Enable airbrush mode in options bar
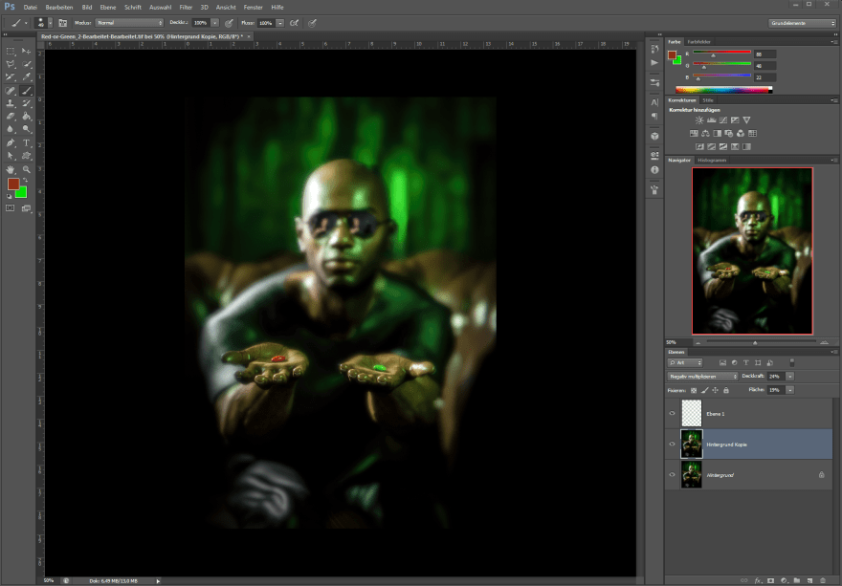 (295, 23)
